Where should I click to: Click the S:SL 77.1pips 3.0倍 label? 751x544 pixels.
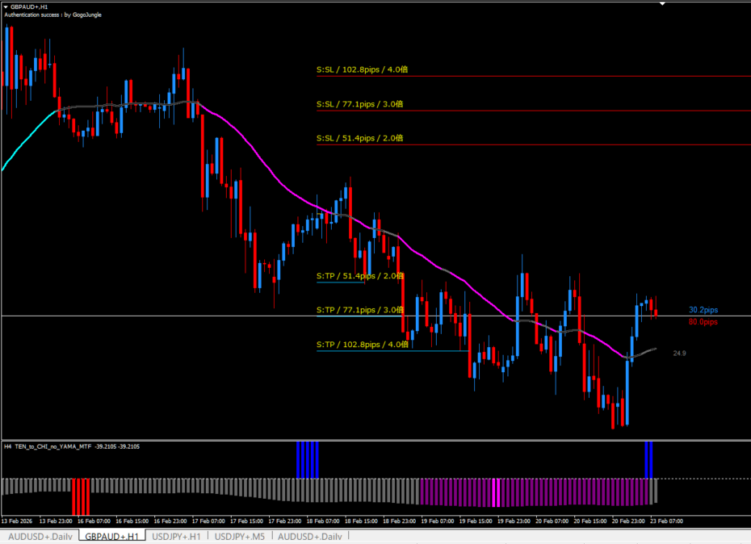[359, 104]
